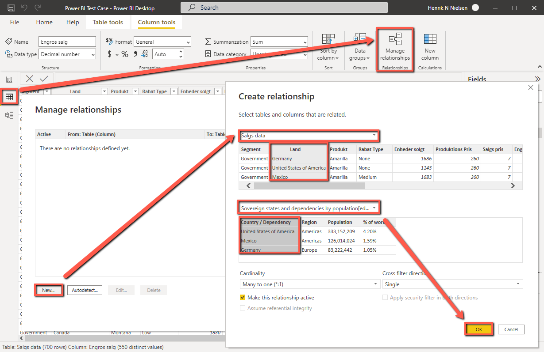Open the Cross filter direction dropdown
This screenshot has width=544, height=352.
(452, 284)
